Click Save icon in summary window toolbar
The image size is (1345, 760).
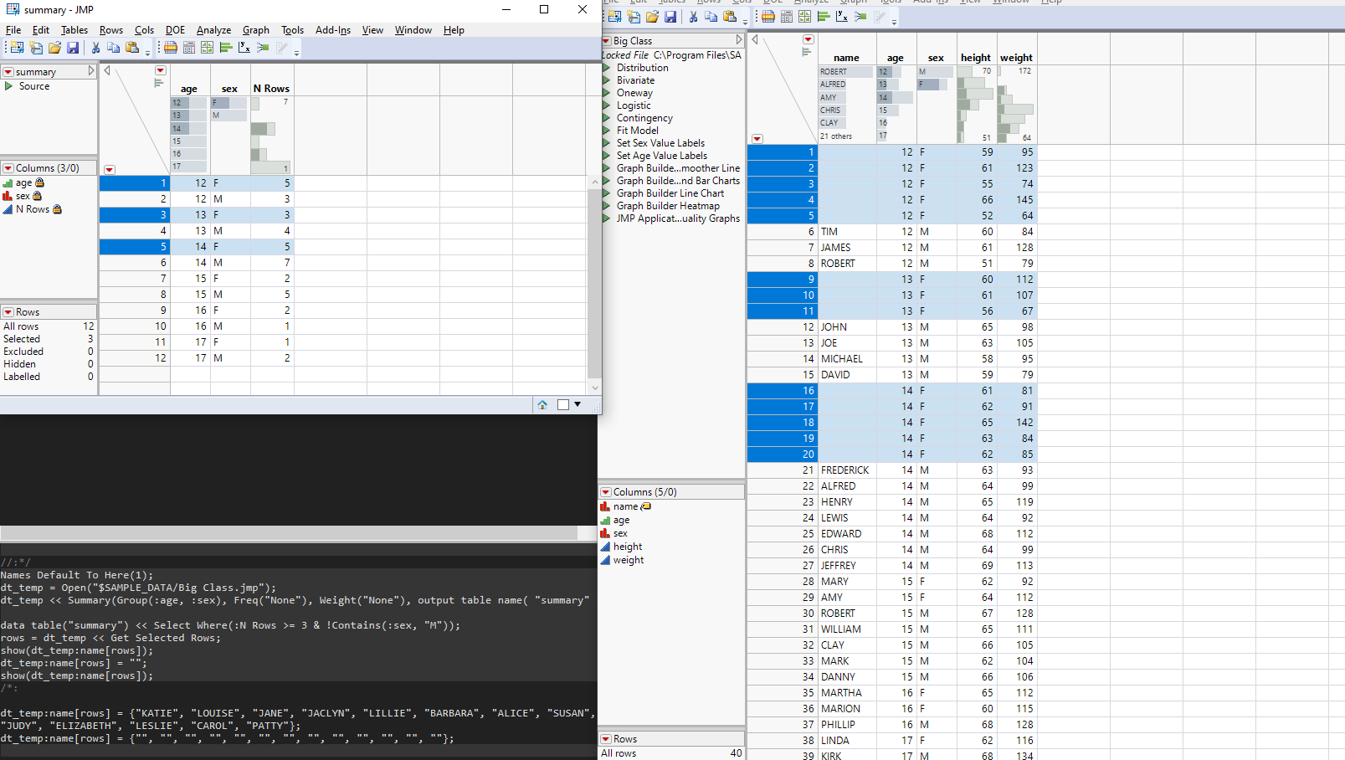tap(73, 48)
